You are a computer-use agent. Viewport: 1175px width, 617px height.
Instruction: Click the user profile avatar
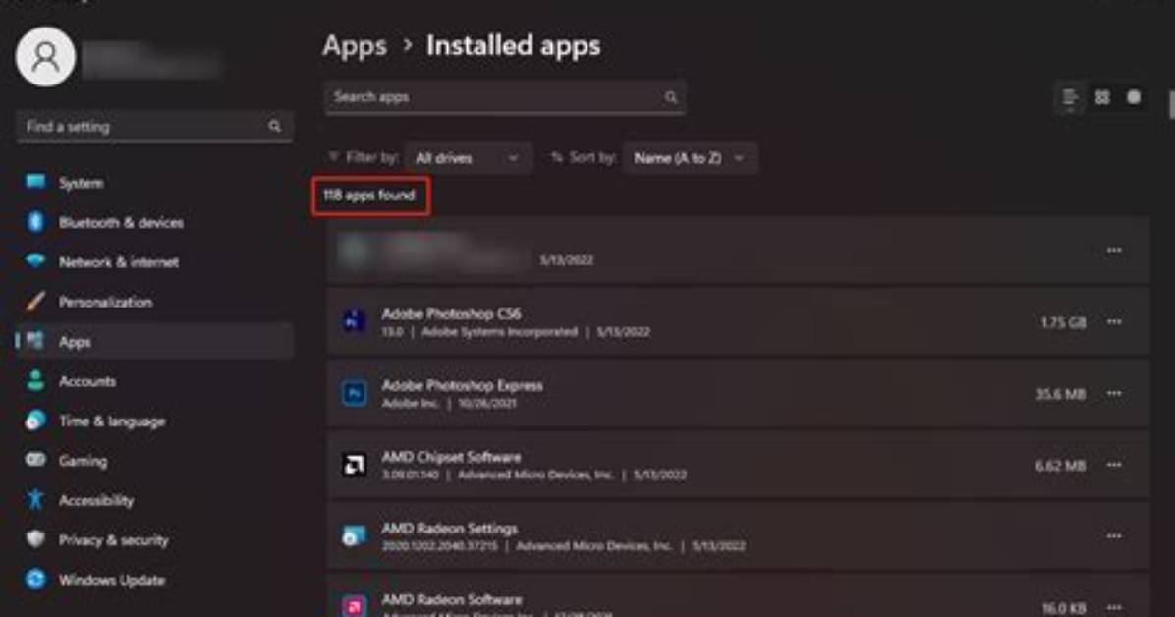[x=46, y=57]
